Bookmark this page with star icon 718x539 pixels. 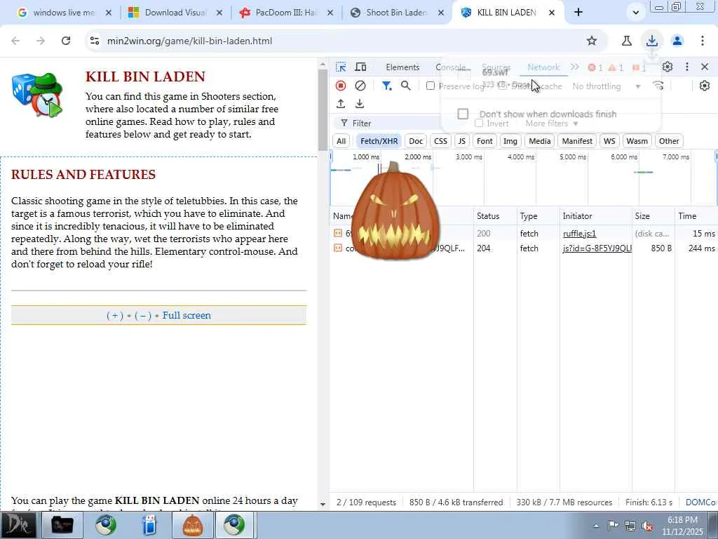[592, 41]
